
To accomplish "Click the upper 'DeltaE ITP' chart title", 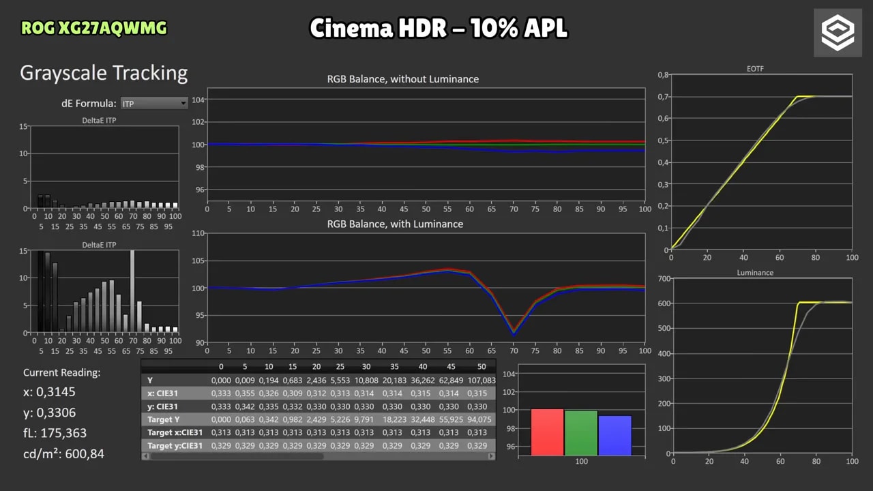I will point(100,121).
